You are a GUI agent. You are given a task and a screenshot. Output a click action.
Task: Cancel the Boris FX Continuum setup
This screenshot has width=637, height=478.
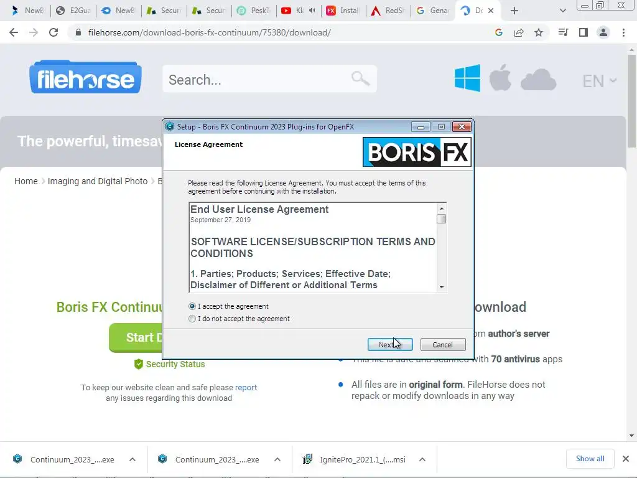pyautogui.click(x=443, y=345)
